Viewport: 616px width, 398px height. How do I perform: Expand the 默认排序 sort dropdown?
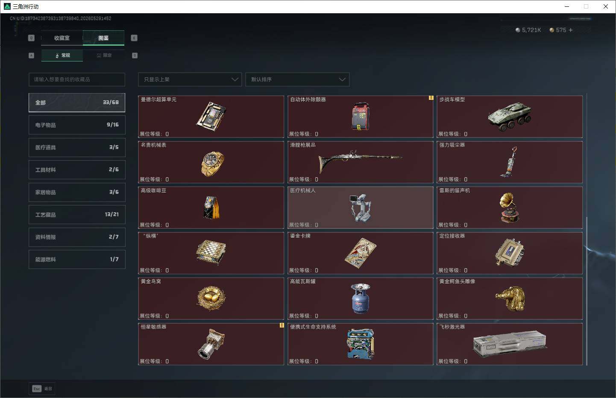[x=297, y=79]
